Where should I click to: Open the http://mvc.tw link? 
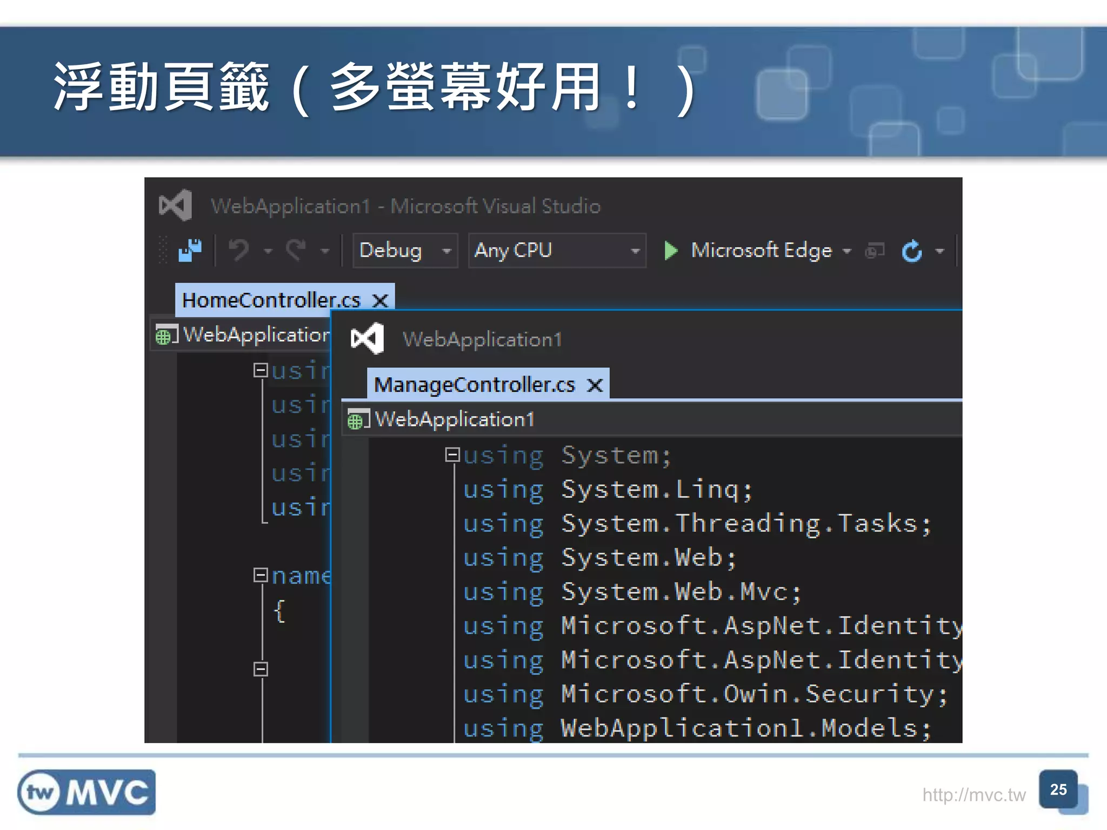(x=973, y=795)
